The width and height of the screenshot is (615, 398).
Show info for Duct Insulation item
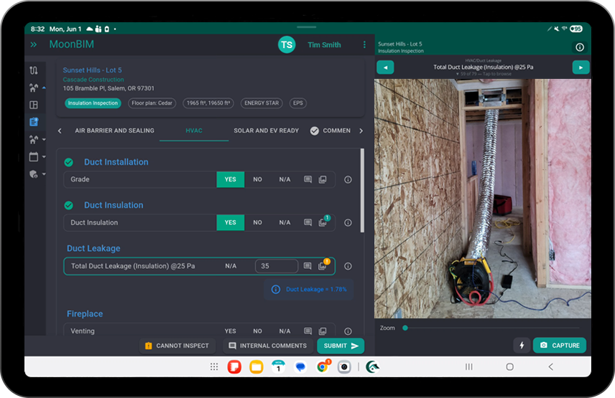coord(348,223)
